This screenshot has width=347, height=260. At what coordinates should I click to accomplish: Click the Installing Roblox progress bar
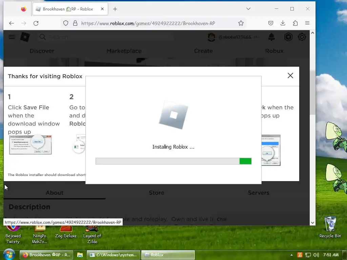pyautogui.click(x=173, y=161)
